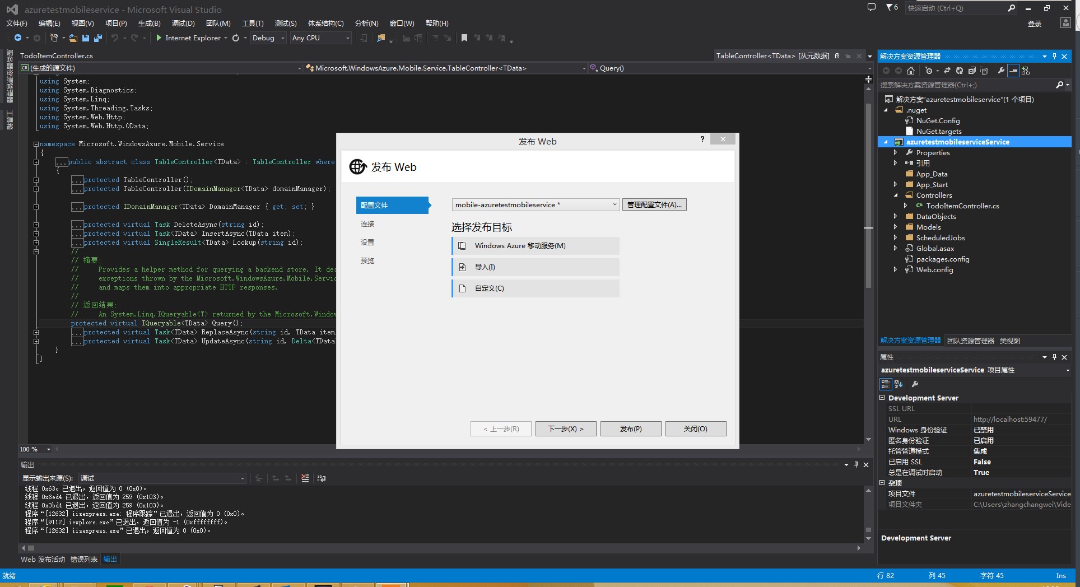This screenshot has width=1080, height=587.
Task: Pin the Output panel window
Action: coord(856,464)
